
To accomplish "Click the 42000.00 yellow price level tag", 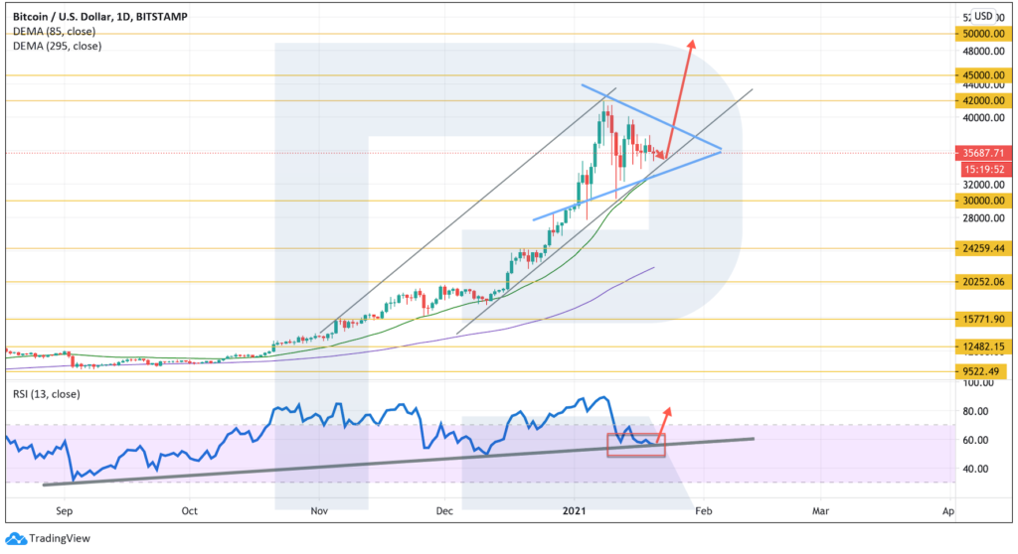I will (979, 100).
